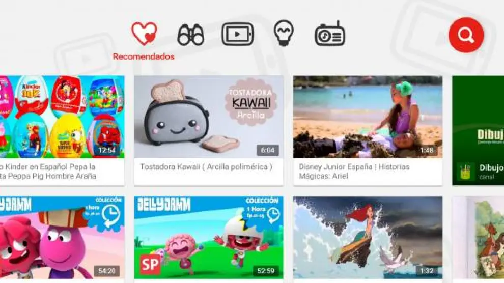Image resolution: width=504 pixels, height=283 pixels.
Task: Click 'Disney Junior España | Historias Mágicas: Ariel' title
Action: click(354, 172)
